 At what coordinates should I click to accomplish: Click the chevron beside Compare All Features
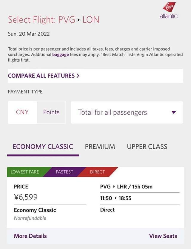(78, 76)
